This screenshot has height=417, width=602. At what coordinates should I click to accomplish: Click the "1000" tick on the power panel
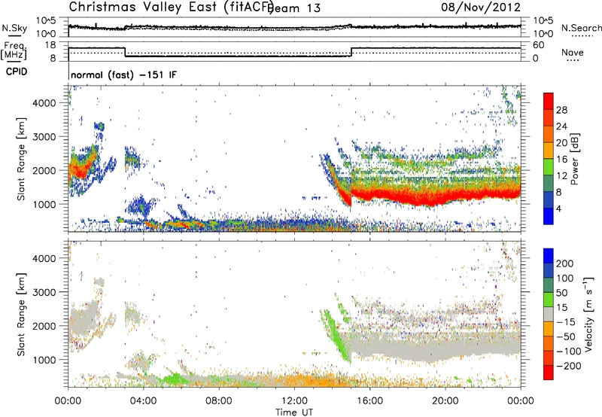pyautogui.click(x=44, y=204)
